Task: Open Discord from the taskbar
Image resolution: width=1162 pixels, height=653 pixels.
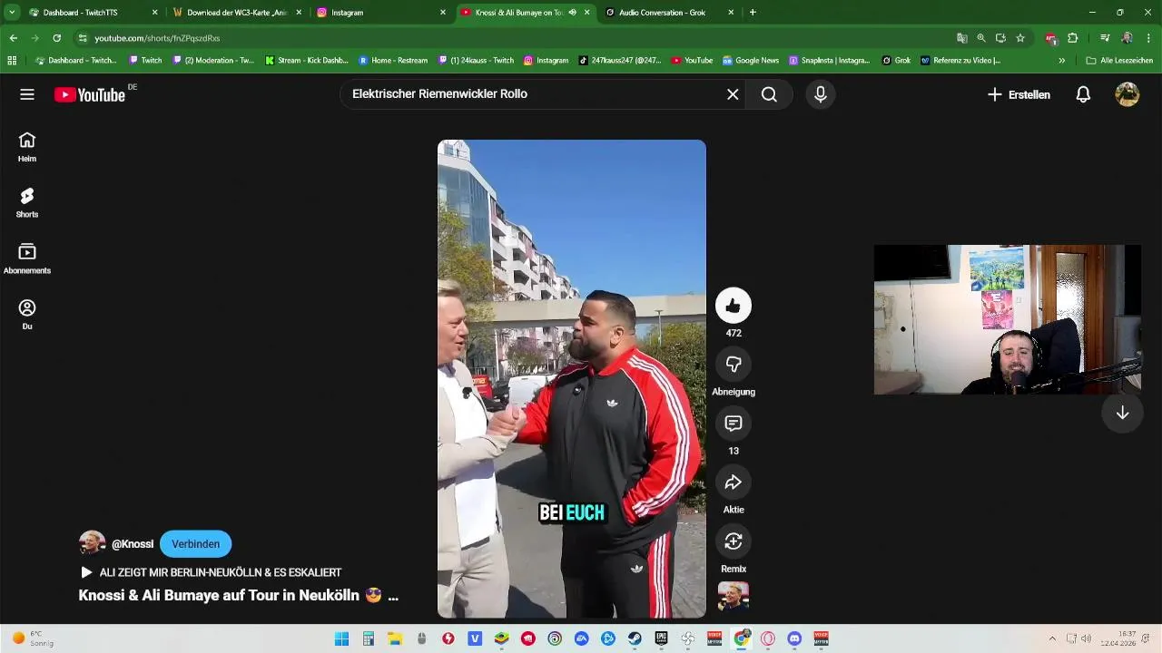Action: pyautogui.click(x=795, y=638)
